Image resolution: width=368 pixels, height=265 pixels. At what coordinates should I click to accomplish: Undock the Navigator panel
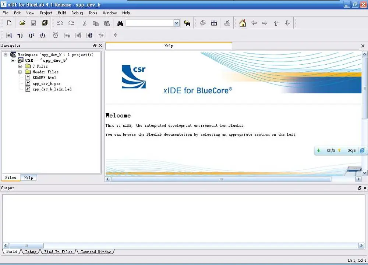95,46
